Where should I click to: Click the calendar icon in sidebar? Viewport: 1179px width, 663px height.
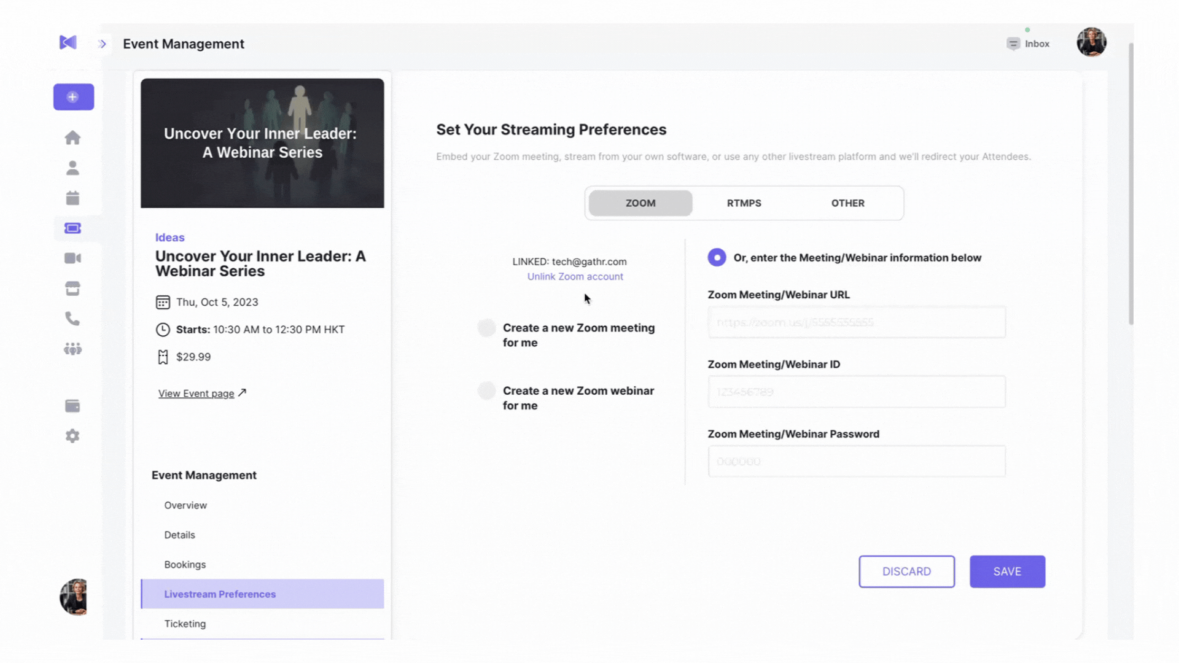[x=72, y=198]
